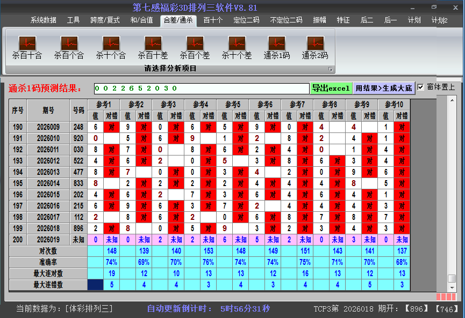Open the 通杀2码 analysis icon
This screenshot has width=465, height=318.
[315, 44]
